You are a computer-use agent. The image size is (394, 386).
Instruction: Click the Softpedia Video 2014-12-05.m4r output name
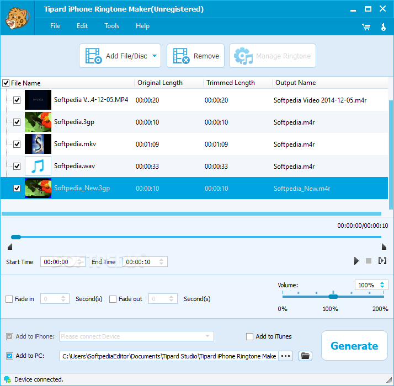tap(320, 100)
